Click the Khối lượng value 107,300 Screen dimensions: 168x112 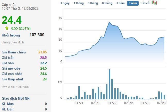point(37,35)
